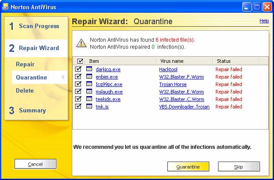Open the darkicq.exe file link
This screenshot has height=180, width=274.
pos(108,69)
